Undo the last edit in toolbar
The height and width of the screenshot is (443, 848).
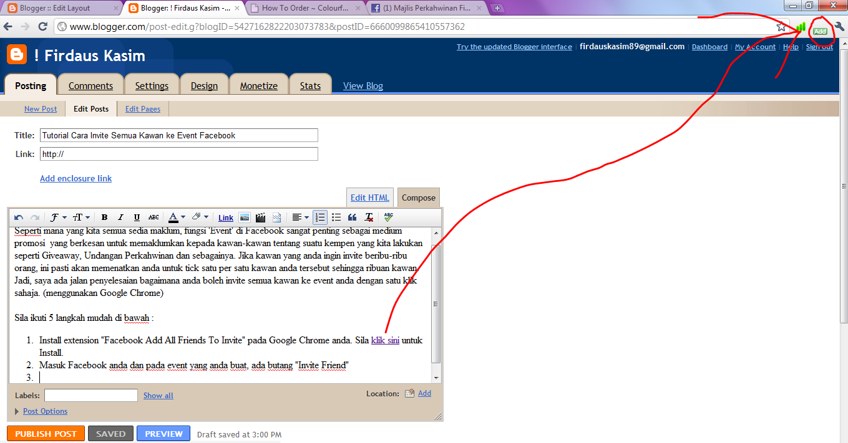(x=19, y=217)
